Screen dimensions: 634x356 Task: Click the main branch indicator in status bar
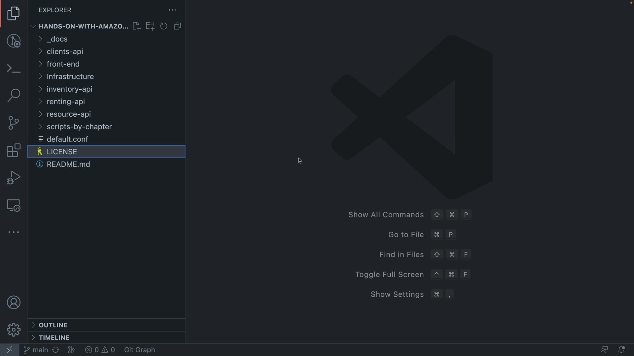click(x=36, y=350)
